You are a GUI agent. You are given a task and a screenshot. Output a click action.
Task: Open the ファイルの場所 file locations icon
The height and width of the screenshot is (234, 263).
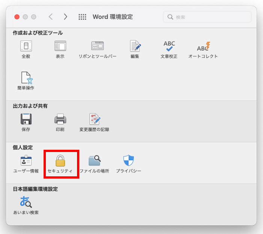point(95,160)
